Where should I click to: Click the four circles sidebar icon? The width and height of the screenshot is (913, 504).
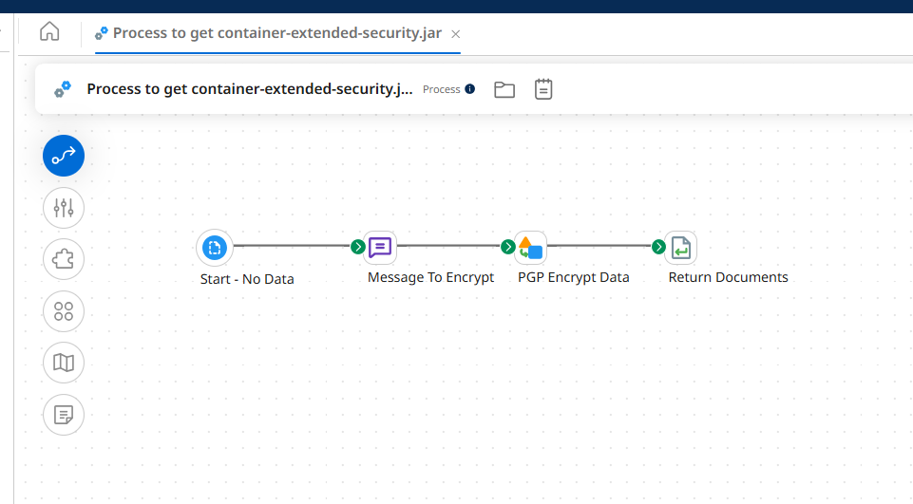click(64, 311)
